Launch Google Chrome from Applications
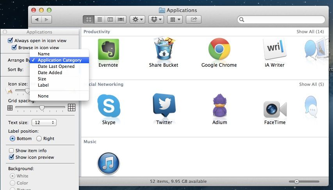Image resolution: width=333 pixels, height=190 pixels. pyautogui.click(x=219, y=49)
